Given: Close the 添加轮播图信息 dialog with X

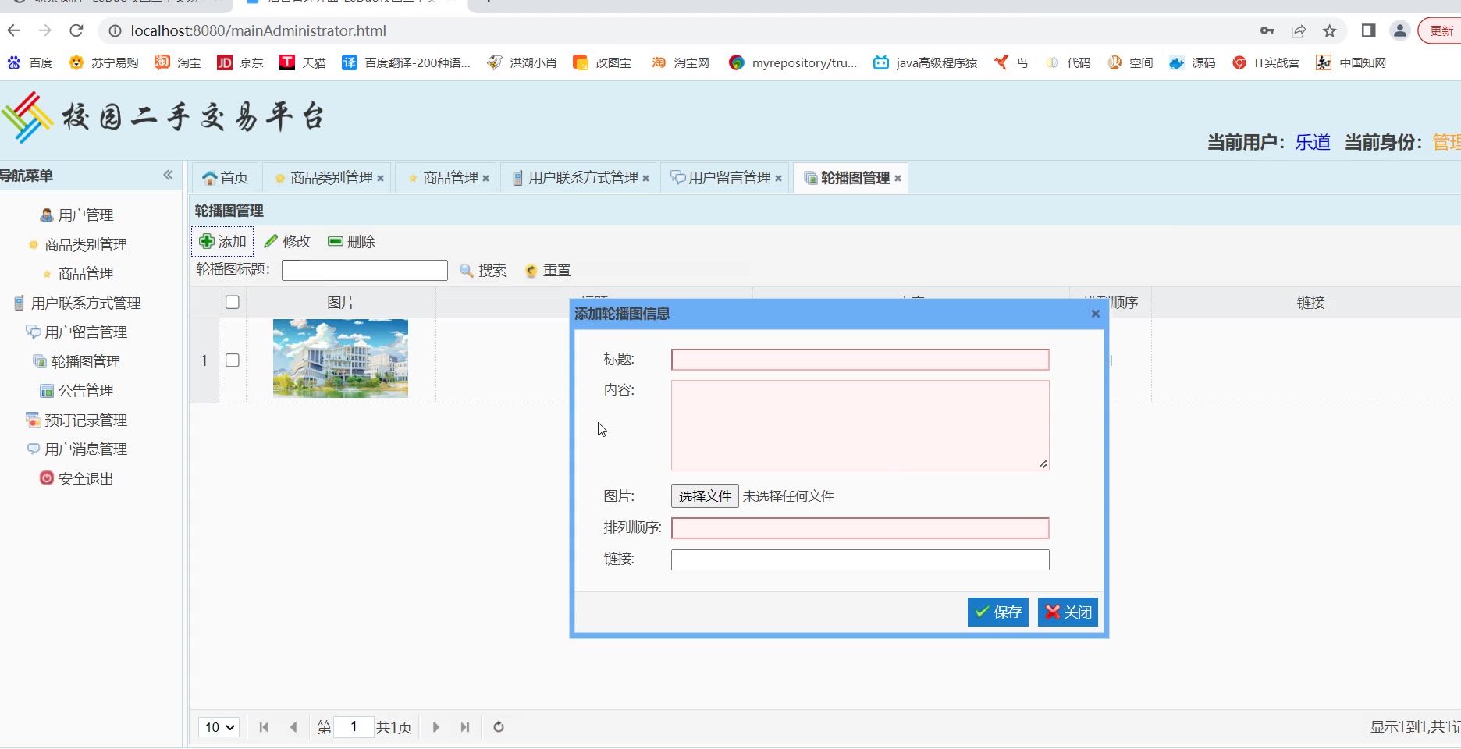Looking at the screenshot, I should point(1095,314).
